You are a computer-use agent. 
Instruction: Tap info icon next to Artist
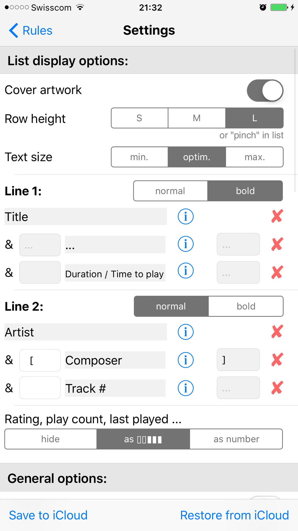tap(185, 332)
